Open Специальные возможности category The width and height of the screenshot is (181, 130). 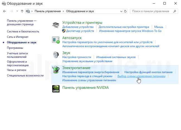[x=25, y=75]
